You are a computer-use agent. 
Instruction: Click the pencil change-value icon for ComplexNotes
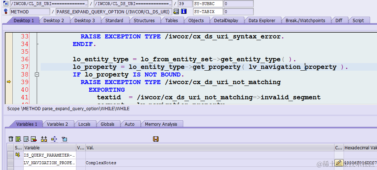coord(339,162)
